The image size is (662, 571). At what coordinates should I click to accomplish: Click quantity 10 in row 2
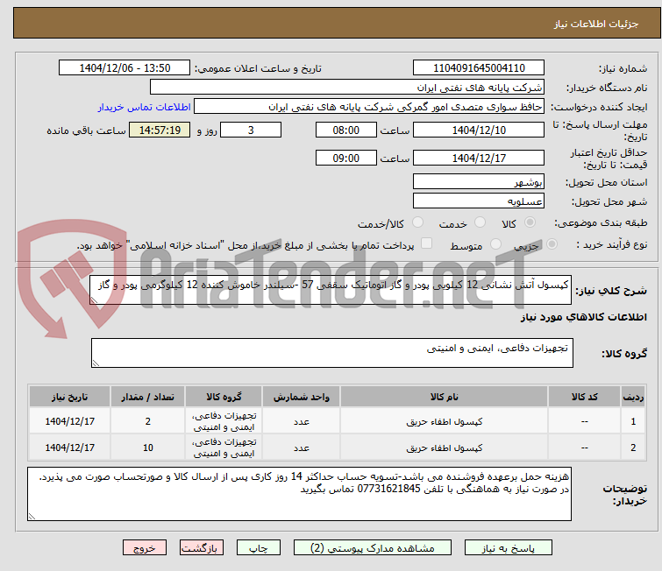click(148, 448)
